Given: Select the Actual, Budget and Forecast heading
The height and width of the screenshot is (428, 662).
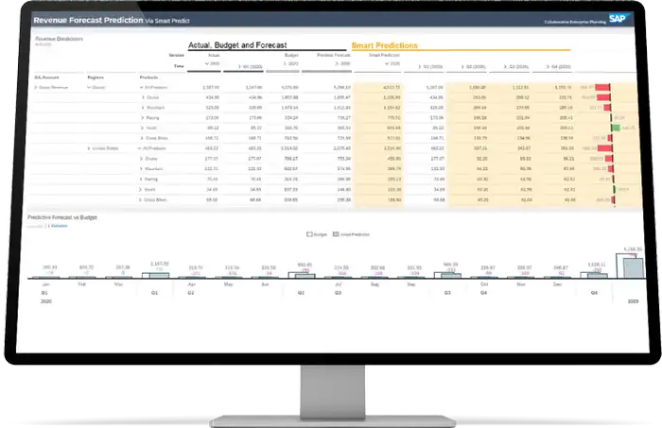Looking at the screenshot, I should coord(239,44).
